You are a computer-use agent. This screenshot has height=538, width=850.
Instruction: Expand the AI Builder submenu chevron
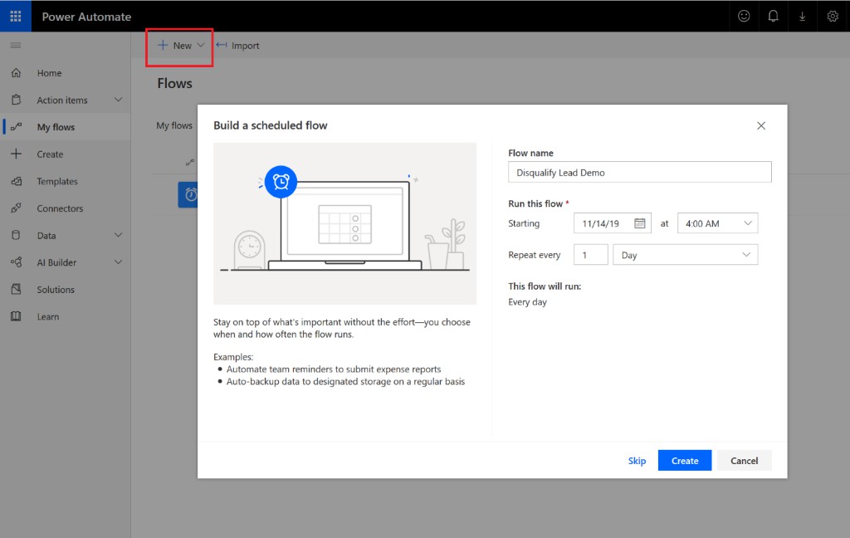[x=118, y=262]
